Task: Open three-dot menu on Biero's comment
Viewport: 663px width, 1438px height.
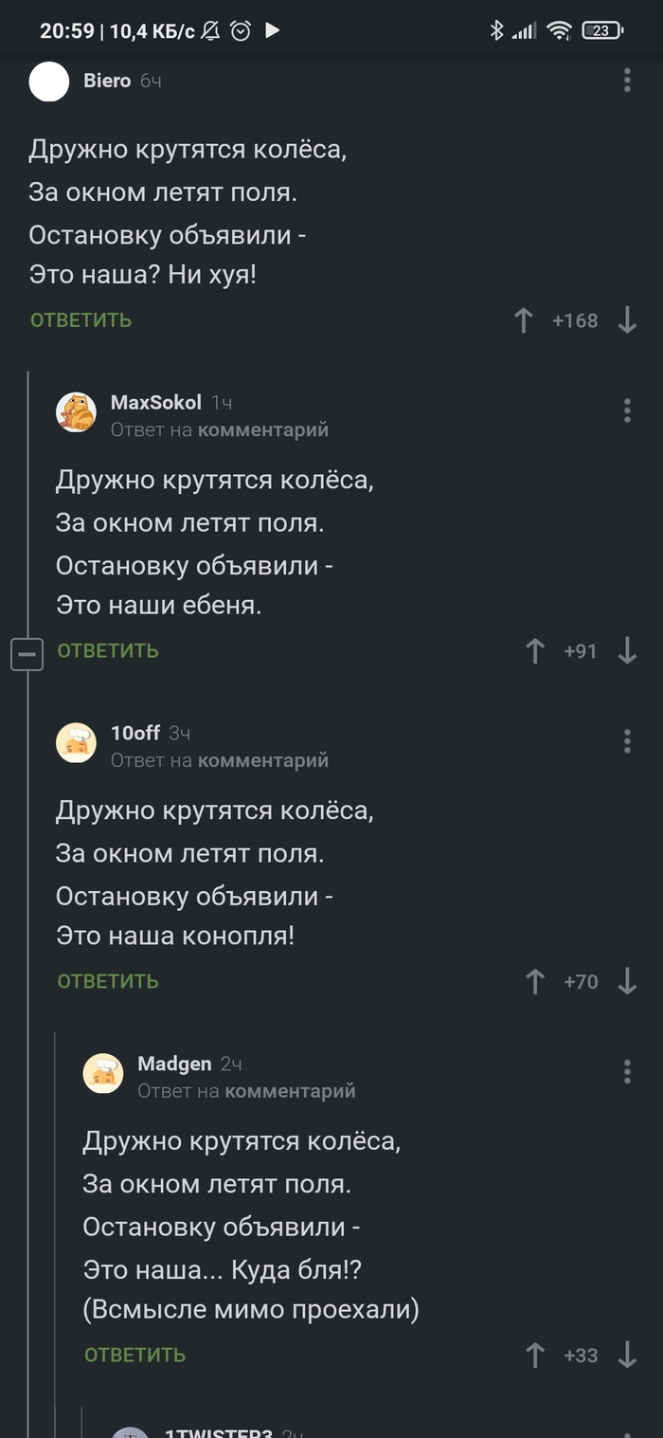Action: pos(627,81)
